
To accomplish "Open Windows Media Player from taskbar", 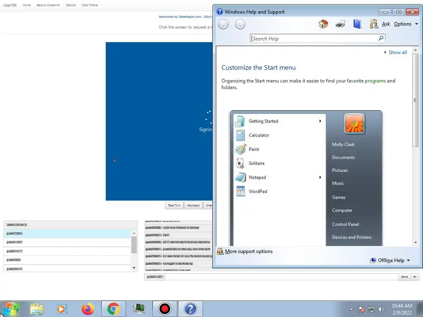I will point(62,309).
